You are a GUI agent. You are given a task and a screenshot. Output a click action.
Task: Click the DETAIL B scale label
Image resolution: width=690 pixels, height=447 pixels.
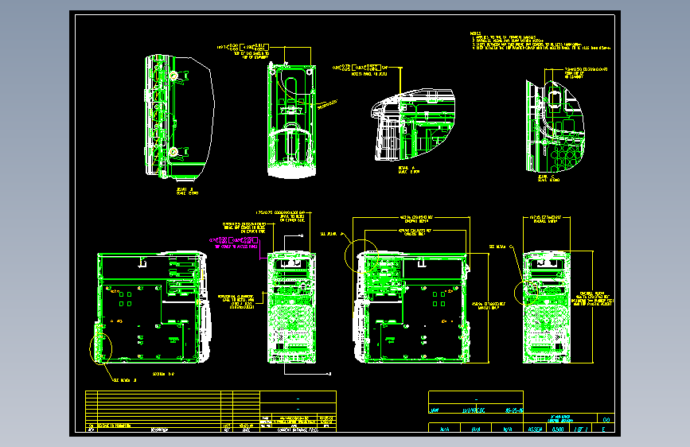point(187,192)
